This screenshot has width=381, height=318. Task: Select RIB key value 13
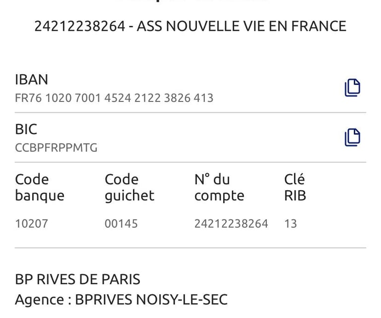(290, 224)
